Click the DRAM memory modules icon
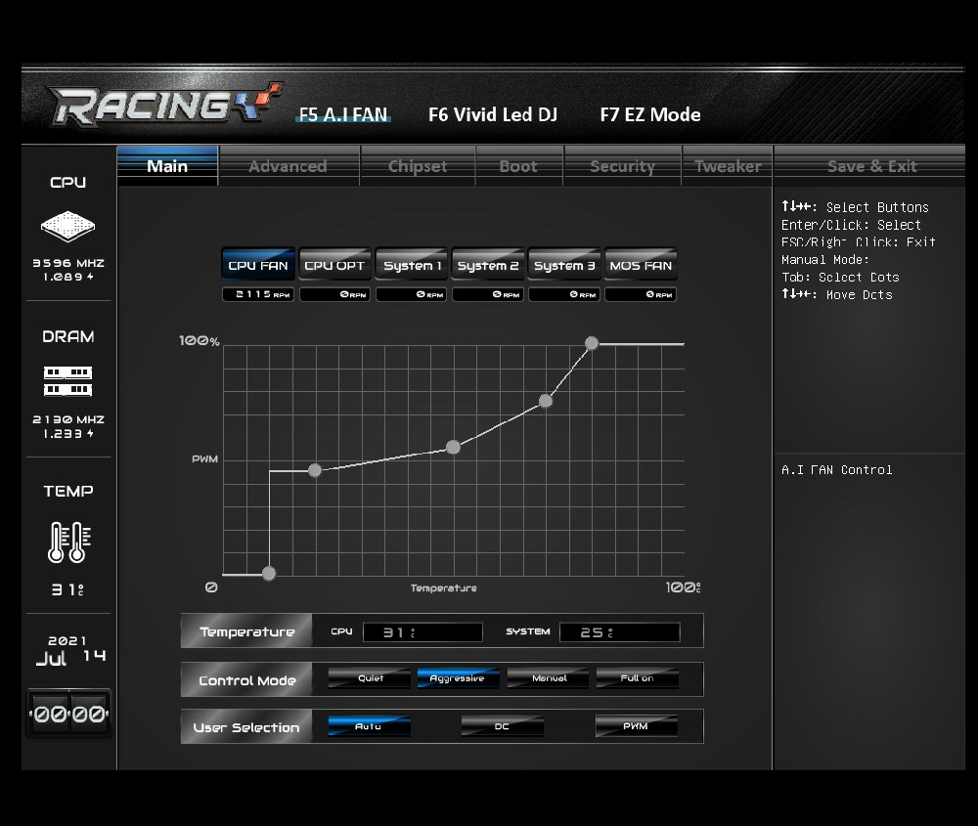 pyautogui.click(x=67, y=381)
